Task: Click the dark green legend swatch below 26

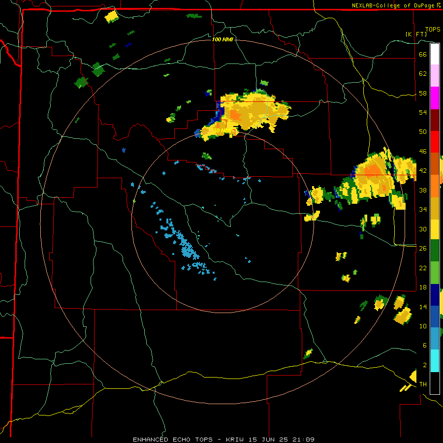Action: point(435,251)
